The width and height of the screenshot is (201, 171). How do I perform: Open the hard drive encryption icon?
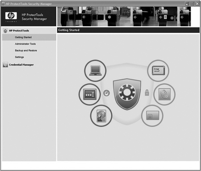coord(101,116)
